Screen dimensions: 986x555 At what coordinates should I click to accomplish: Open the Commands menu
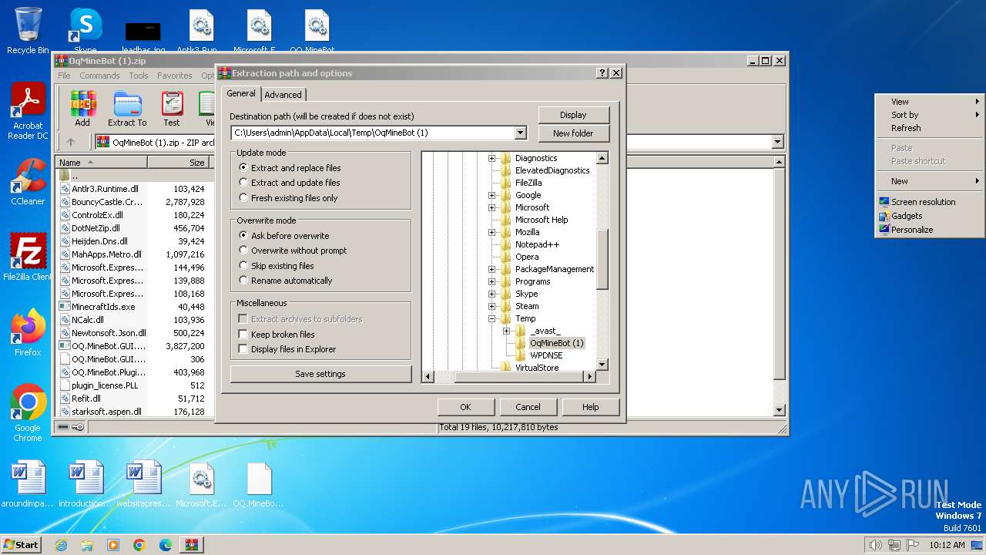[99, 76]
